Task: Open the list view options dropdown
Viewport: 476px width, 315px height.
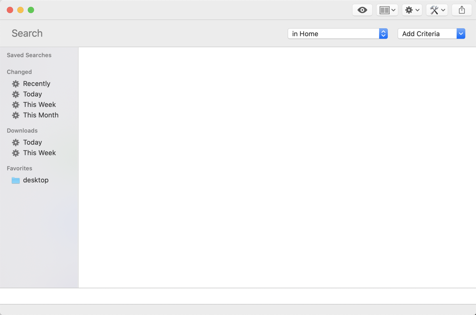Action: coord(387,10)
